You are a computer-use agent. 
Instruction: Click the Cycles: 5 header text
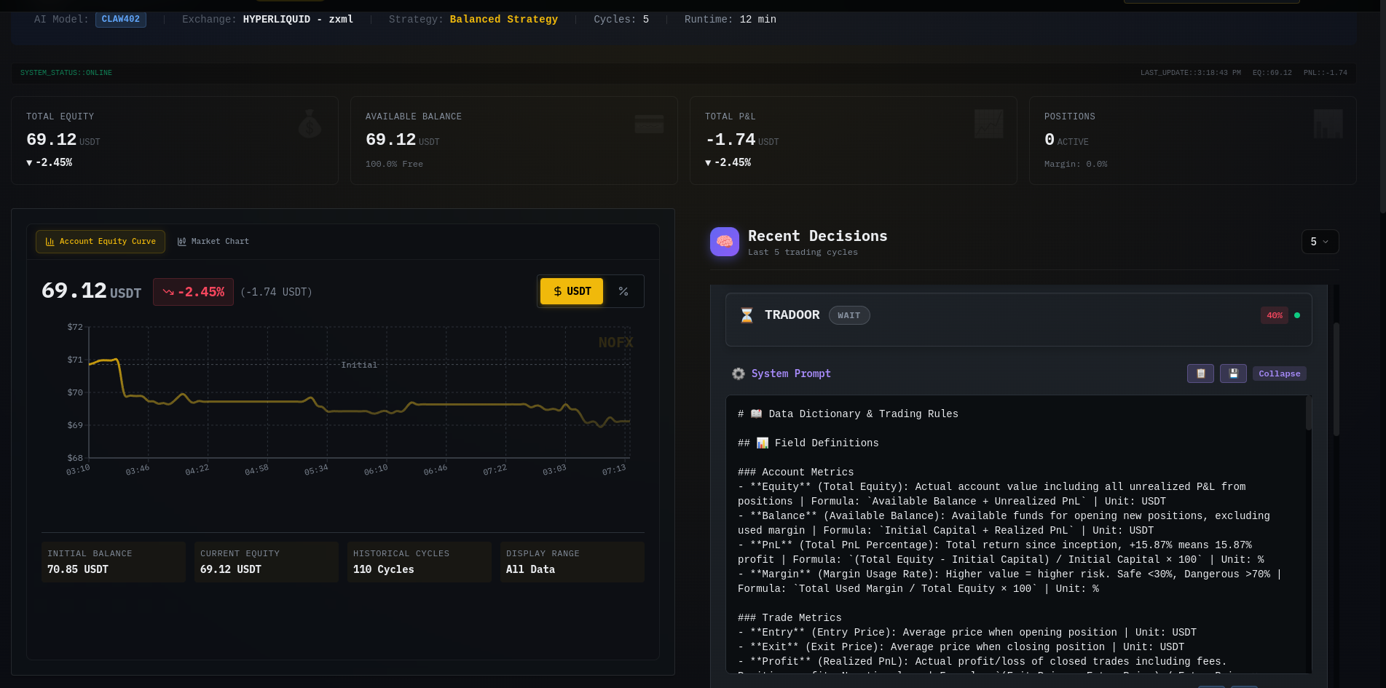(x=621, y=20)
